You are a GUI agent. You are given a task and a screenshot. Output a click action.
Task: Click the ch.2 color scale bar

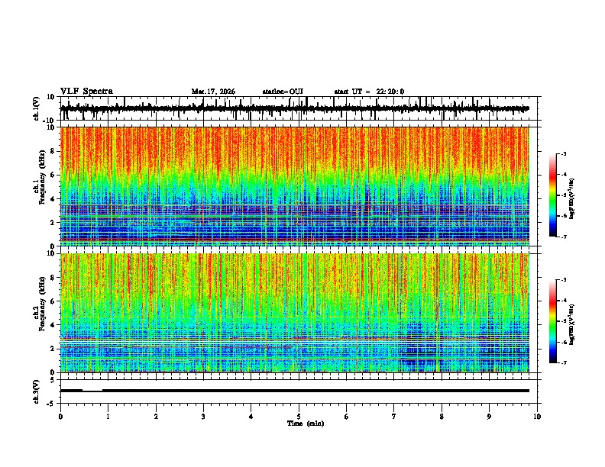point(553,321)
